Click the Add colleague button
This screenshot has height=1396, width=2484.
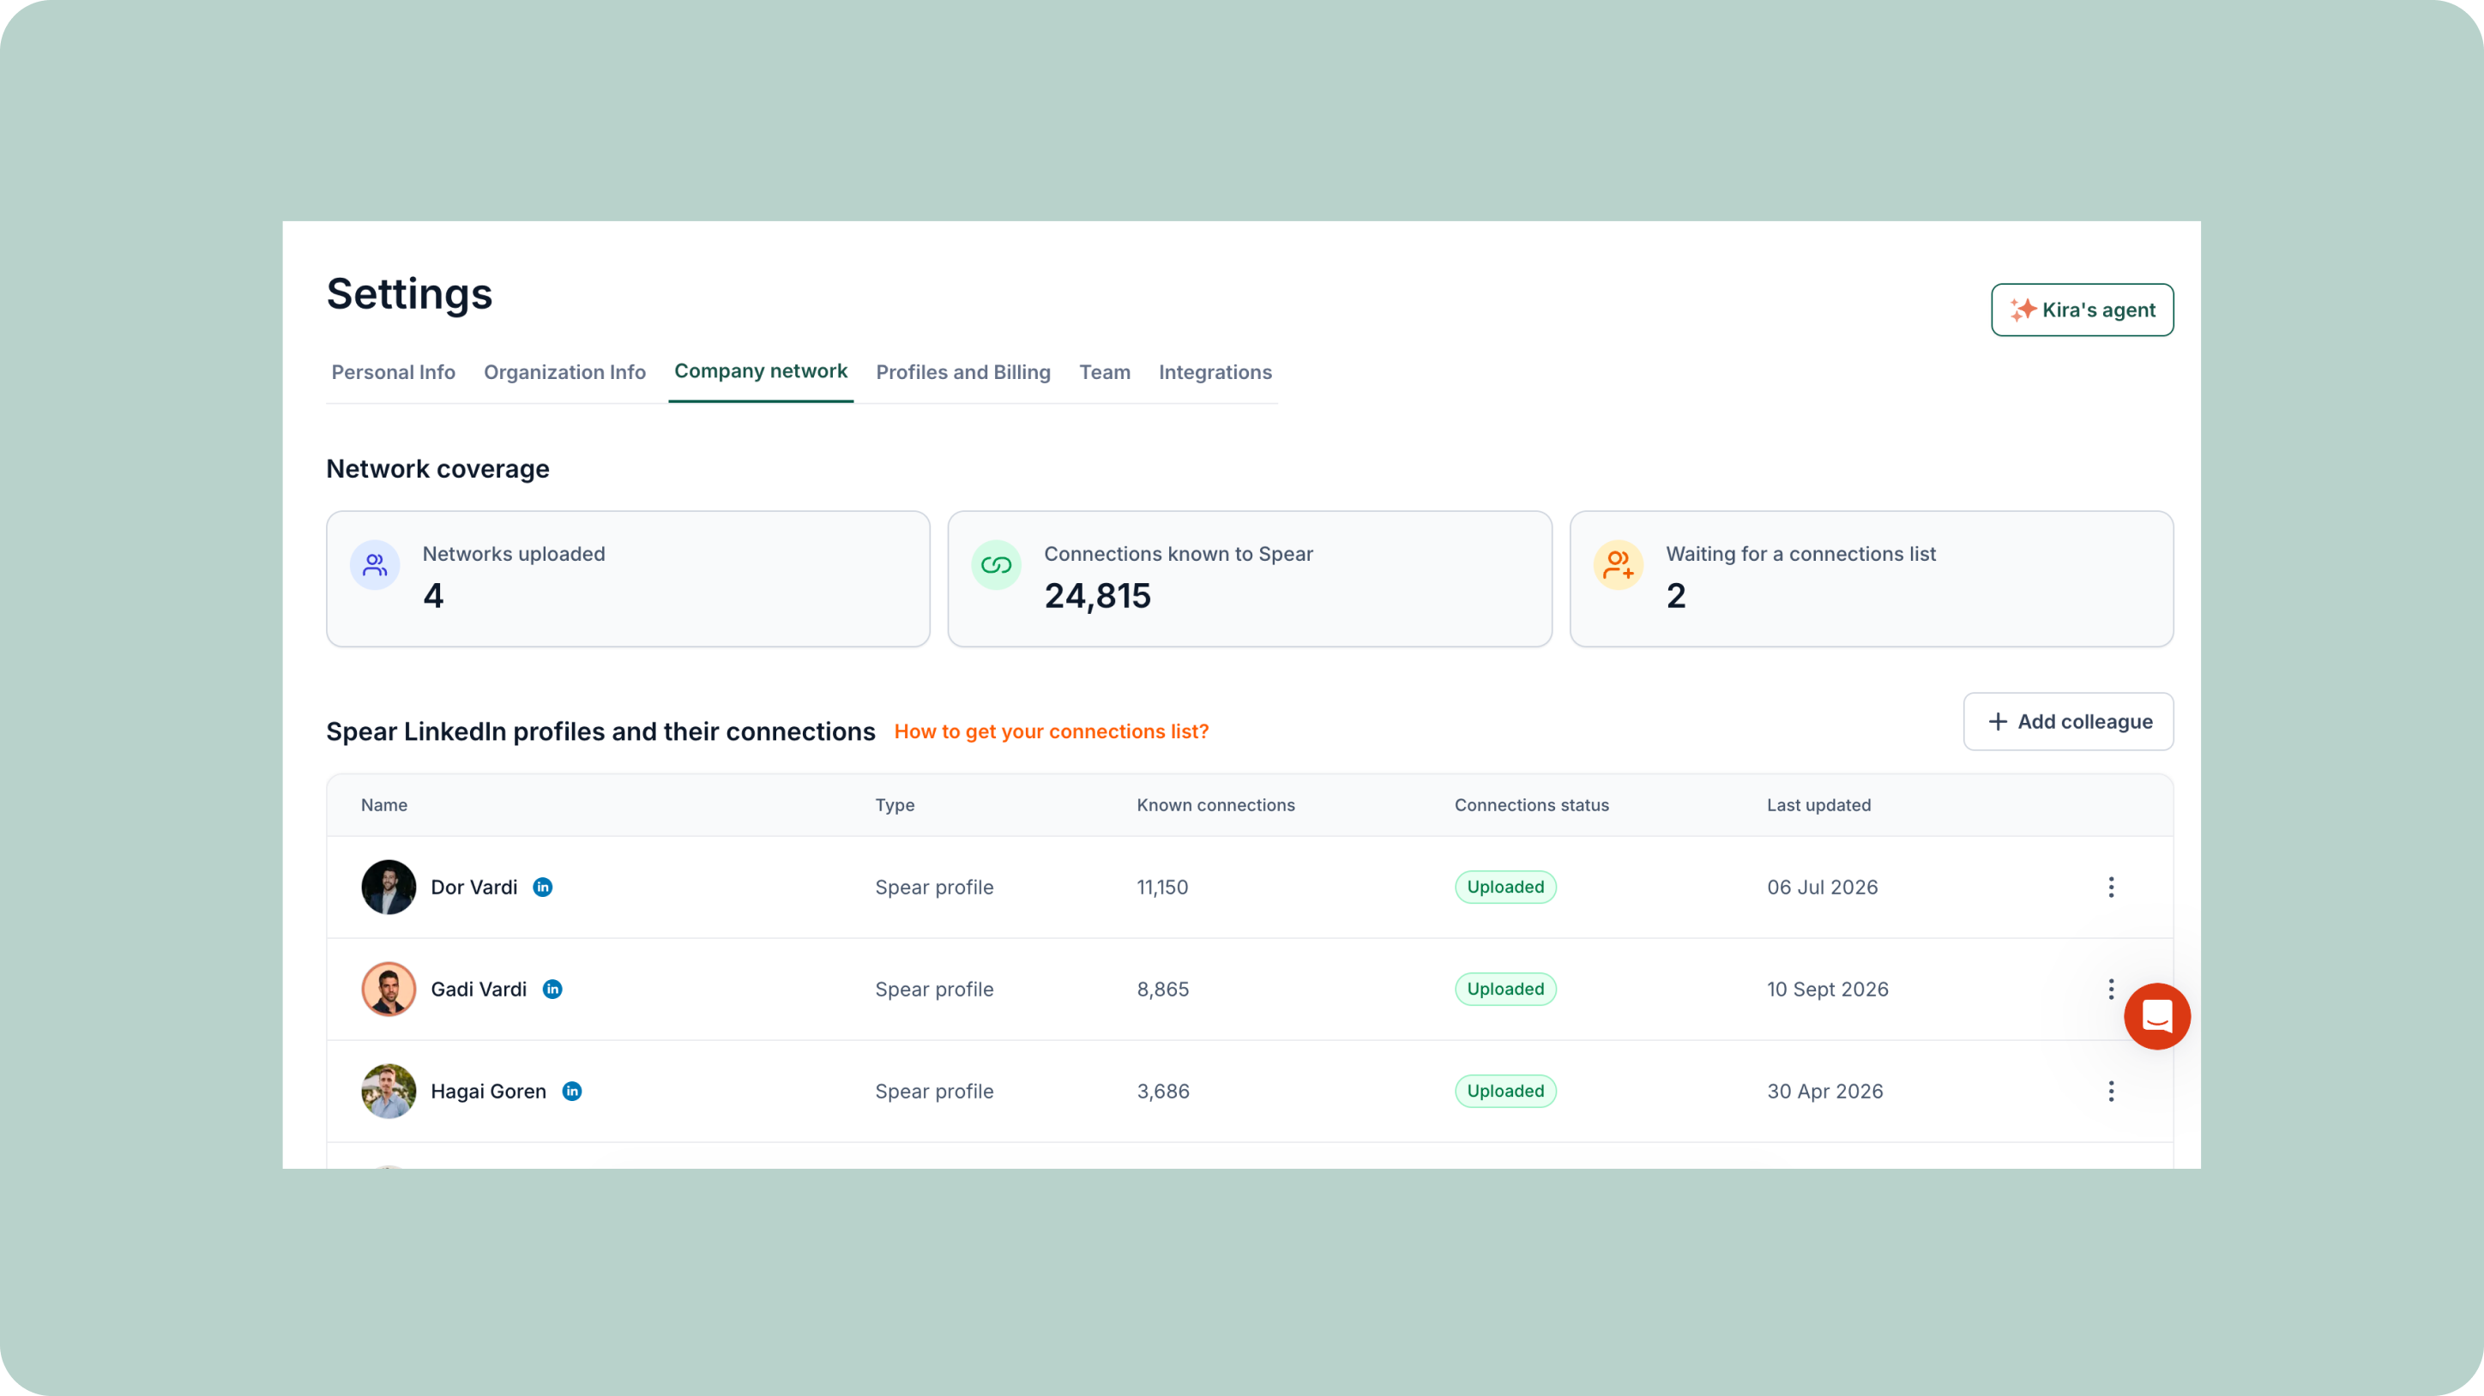pos(2068,721)
